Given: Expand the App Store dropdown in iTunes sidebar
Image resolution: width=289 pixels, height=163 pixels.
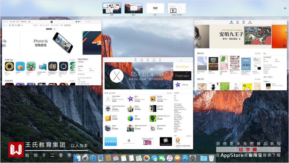Looking at the screenshot, I should (x=83, y=59).
